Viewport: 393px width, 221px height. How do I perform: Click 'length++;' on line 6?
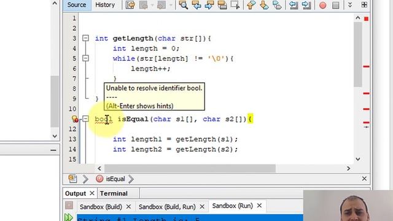point(150,69)
